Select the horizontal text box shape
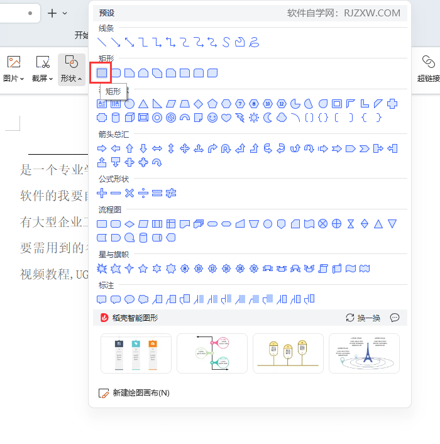Viewport: 440px width, 444px height. tap(102, 104)
